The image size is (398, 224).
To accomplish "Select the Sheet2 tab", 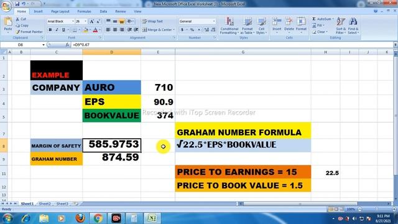I will pos(45,203).
